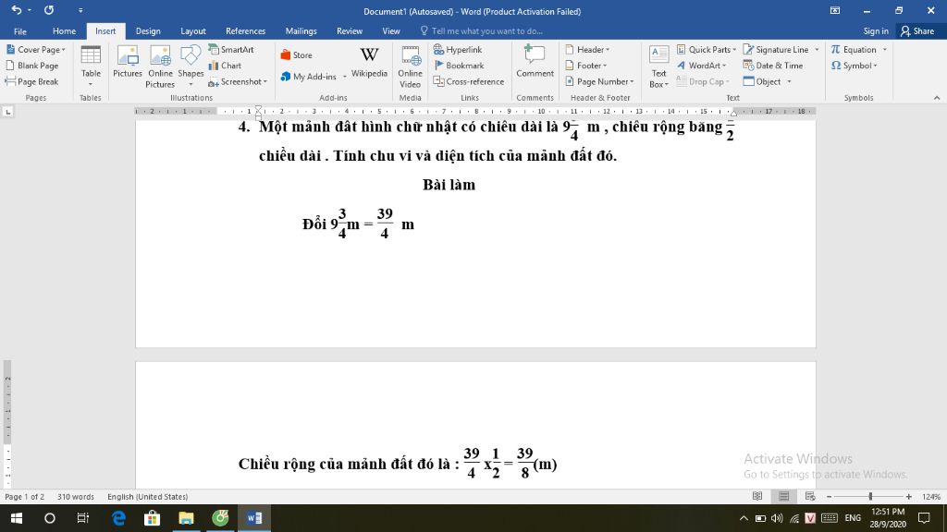
Task: Open the Action Center notifications
Action: tap(924, 518)
